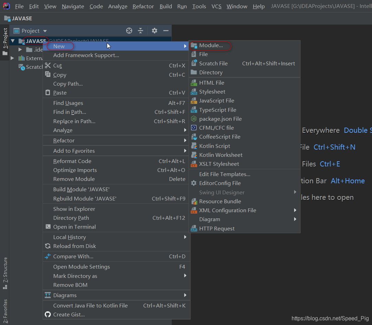Click the HTML File icon
Screen dimensions: 372x325
pyautogui.click(x=194, y=83)
